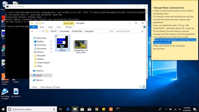Screen dimensions: 199x112
Task: Launch Google Chrome from the taskbar
Action: [97, 109]
